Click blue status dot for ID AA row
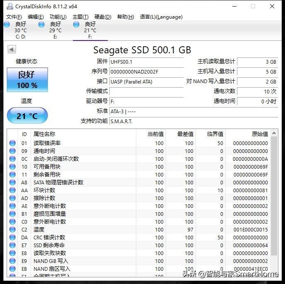The width and height of the screenshot is (285, 284). pos(12,190)
